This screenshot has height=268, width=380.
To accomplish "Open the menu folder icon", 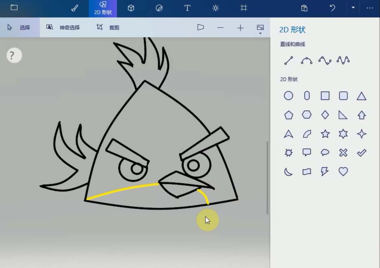I will 14,8.
